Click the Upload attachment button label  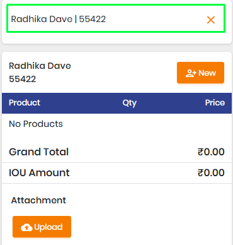tap(48, 227)
